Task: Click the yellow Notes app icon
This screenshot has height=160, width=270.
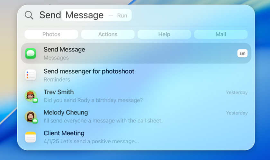Action: [31, 137]
